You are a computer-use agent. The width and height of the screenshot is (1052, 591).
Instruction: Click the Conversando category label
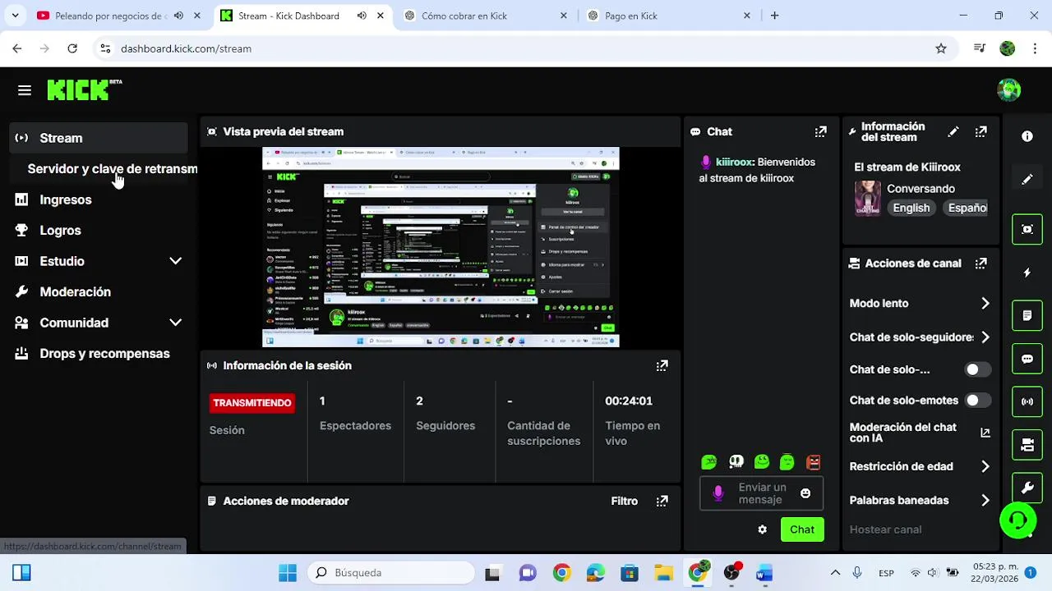(x=920, y=189)
